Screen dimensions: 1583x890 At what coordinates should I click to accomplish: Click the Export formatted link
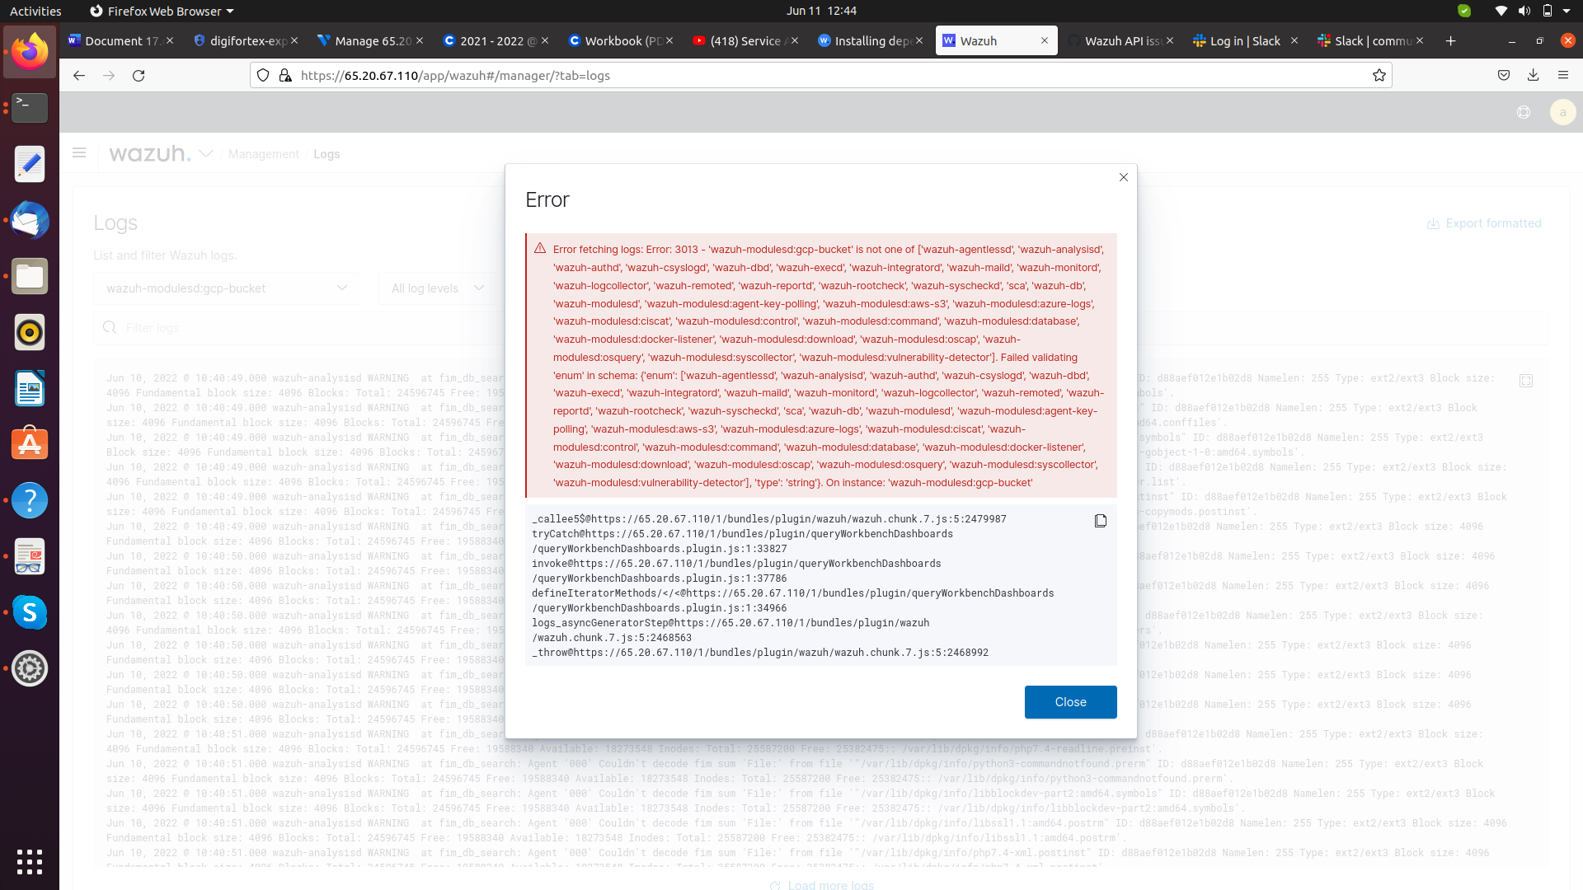(1483, 222)
